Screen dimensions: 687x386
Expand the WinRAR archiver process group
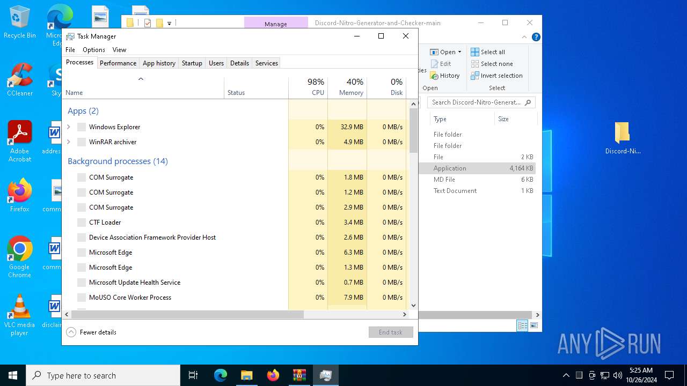point(69,142)
